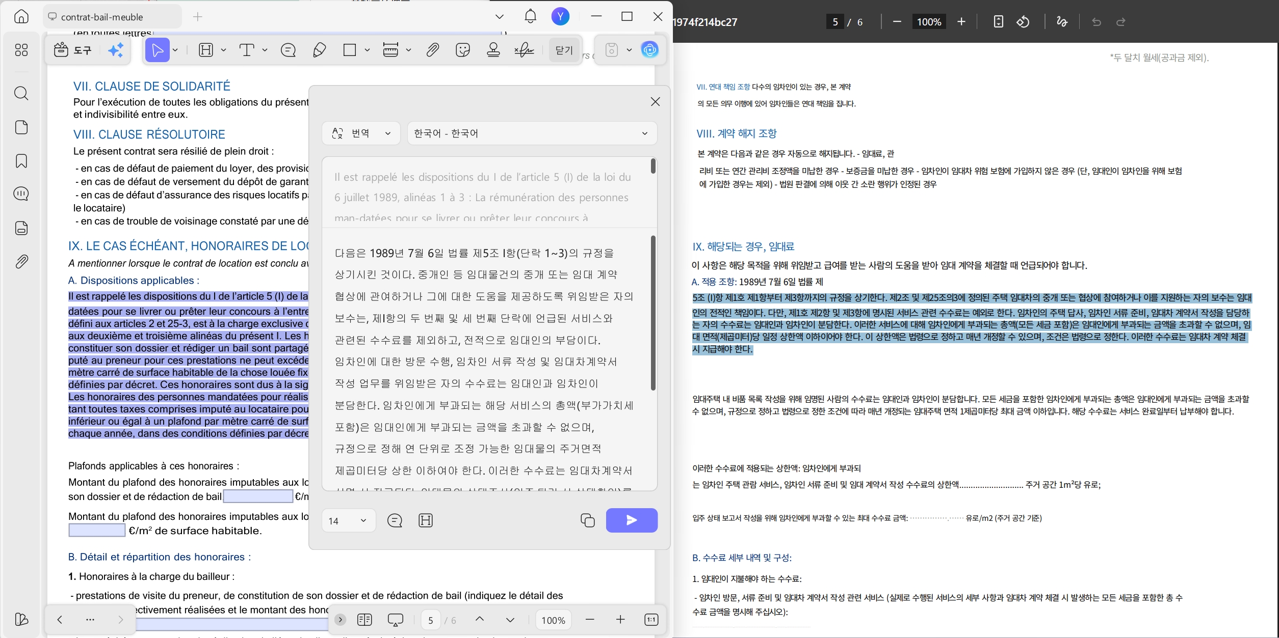The image size is (1279, 638).
Task: Select the rectangle shape tool
Action: coord(350,50)
